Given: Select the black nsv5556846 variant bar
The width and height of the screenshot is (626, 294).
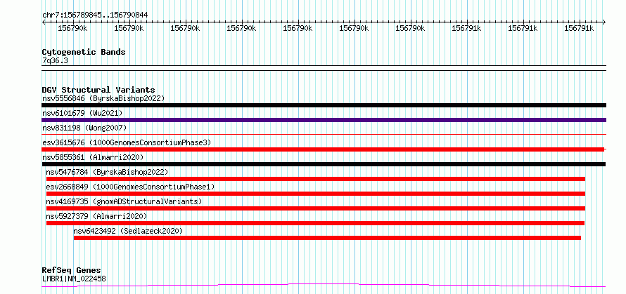Looking at the screenshot, I should point(324,105).
